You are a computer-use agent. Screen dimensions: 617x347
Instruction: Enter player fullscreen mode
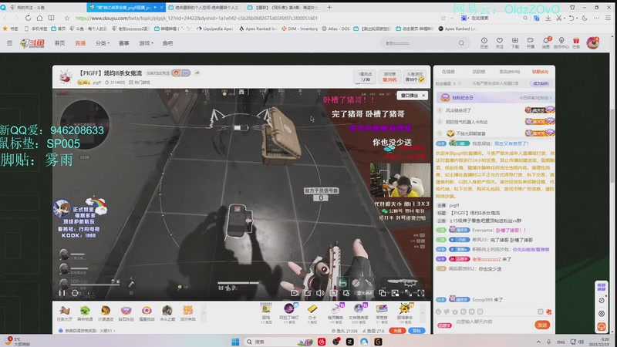tap(421, 293)
